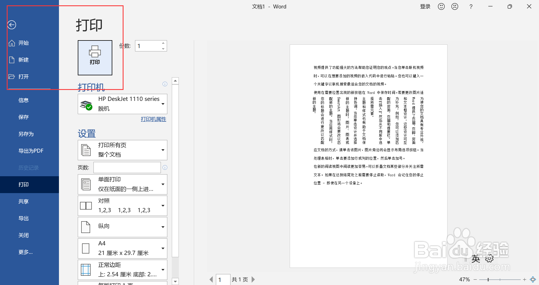Expand the 正常边距 margins dropdown
The height and width of the screenshot is (285, 539).
[x=122, y=270]
